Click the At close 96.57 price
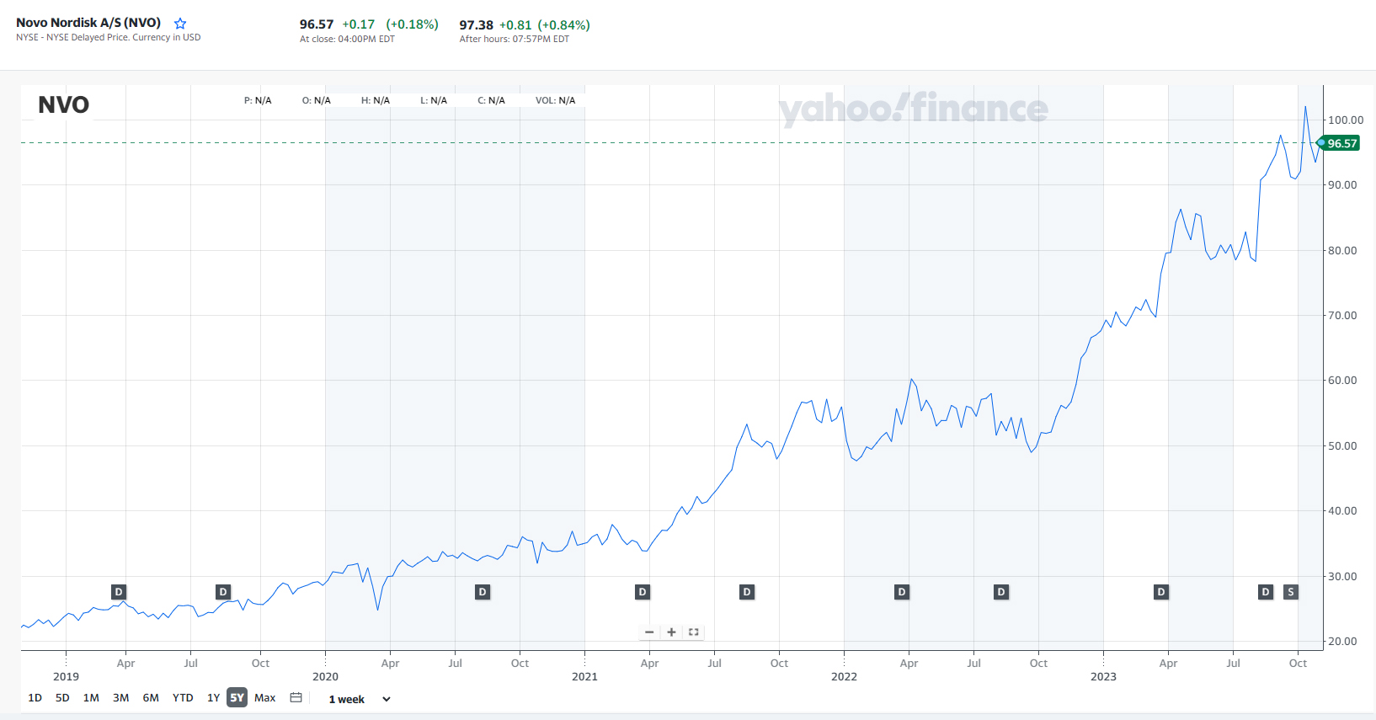1376x720 pixels. (x=317, y=24)
